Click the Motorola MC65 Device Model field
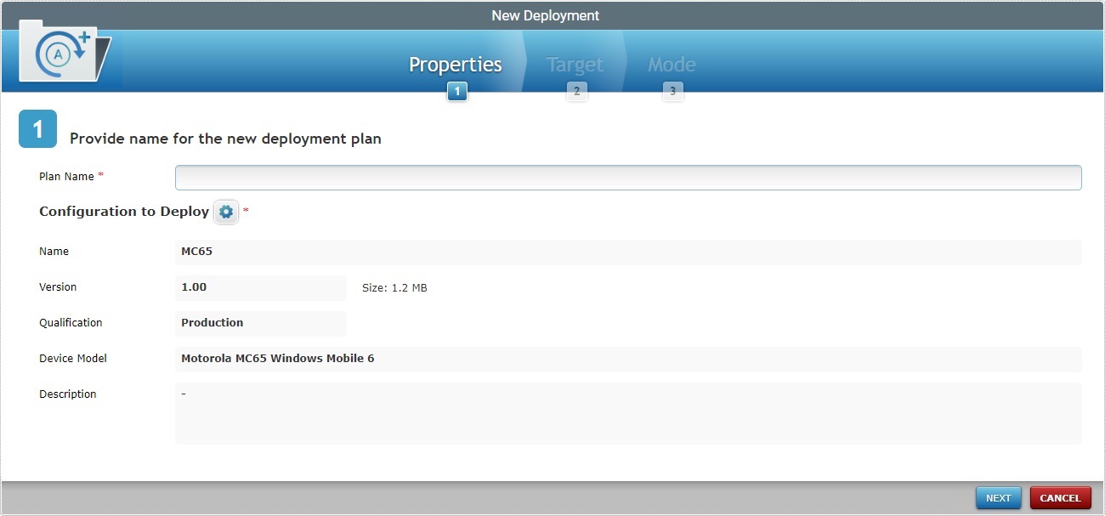1105x516 pixels. (627, 359)
